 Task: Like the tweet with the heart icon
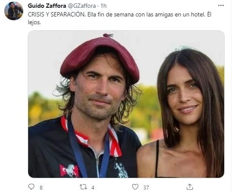135,187
